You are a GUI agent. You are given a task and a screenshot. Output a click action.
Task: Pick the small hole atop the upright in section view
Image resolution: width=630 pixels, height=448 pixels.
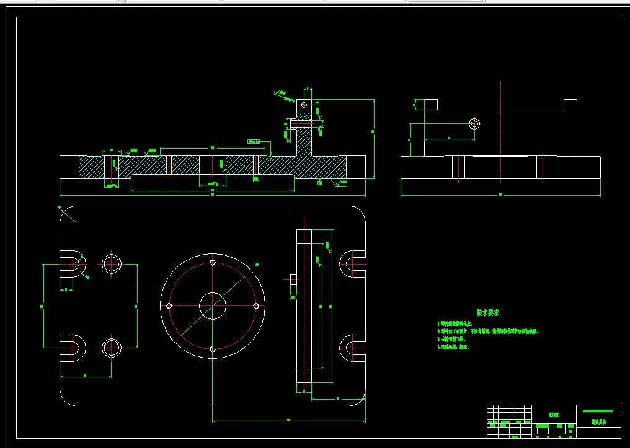[x=304, y=105]
